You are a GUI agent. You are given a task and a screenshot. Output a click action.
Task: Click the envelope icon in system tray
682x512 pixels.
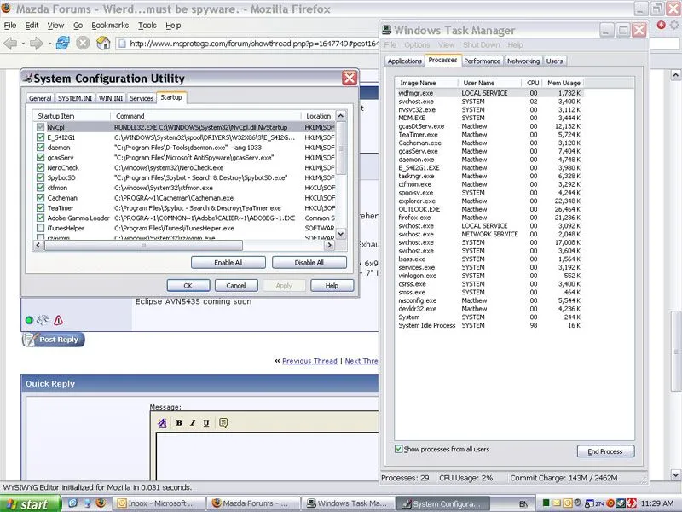(558, 503)
